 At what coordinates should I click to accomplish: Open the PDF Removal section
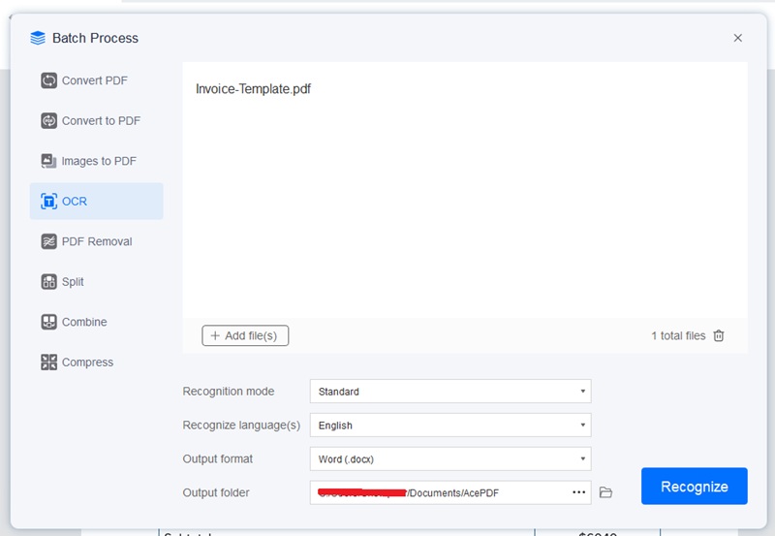tap(96, 241)
